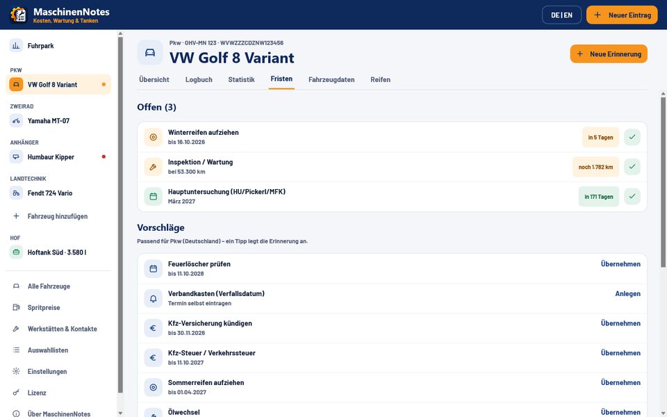Mark Inspektion / Wartung as done
Image resolution: width=667 pixels, height=417 pixels.
632,167
